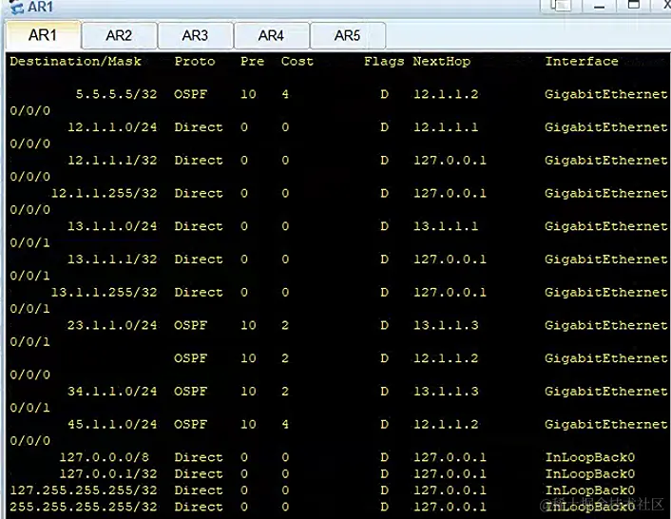Click next hop 12.1.1.2 in 5.5.5.5/32 row
This screenshot has height=519, width=671.
pos(446,94)
